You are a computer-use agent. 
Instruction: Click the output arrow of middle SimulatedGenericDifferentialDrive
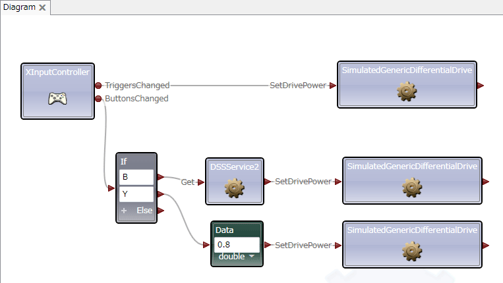[485, 182]
